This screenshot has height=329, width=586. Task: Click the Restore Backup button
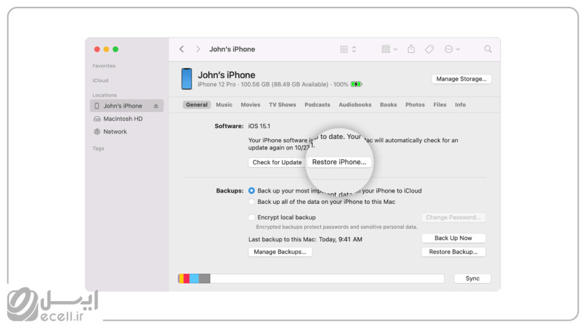click(453, 252)
